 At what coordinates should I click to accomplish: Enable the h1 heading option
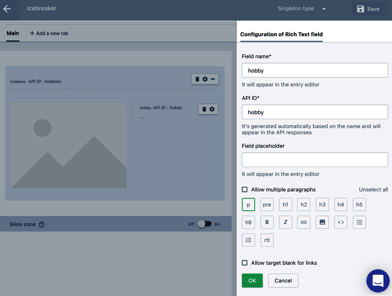pyautogui.click(x=285, y=205)
